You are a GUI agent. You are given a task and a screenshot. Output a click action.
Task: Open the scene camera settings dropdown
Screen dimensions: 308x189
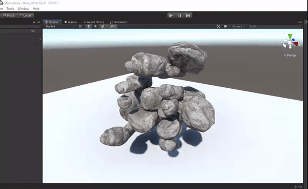226,26
